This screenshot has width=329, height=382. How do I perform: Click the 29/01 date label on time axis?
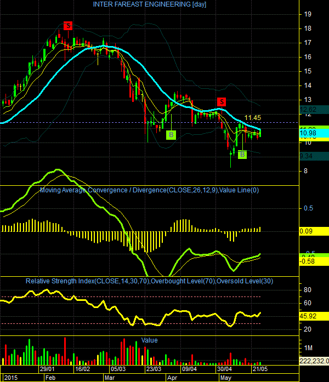47,369
